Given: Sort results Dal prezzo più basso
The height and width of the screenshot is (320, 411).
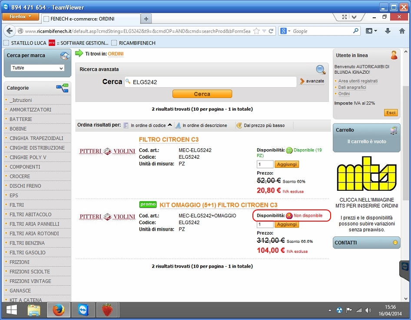Looking at the screenshot, I should click(261, 126).
